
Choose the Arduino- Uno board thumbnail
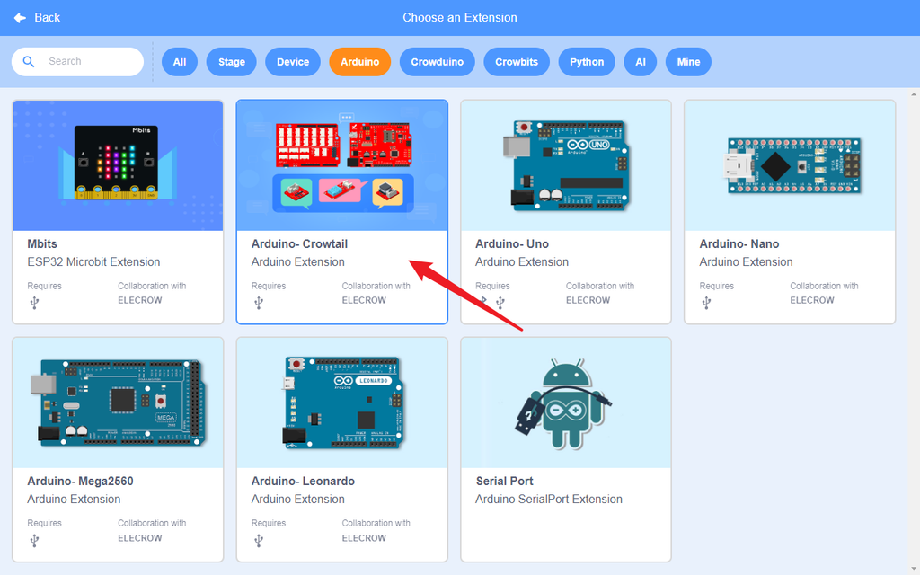click(x=566, y=165)
